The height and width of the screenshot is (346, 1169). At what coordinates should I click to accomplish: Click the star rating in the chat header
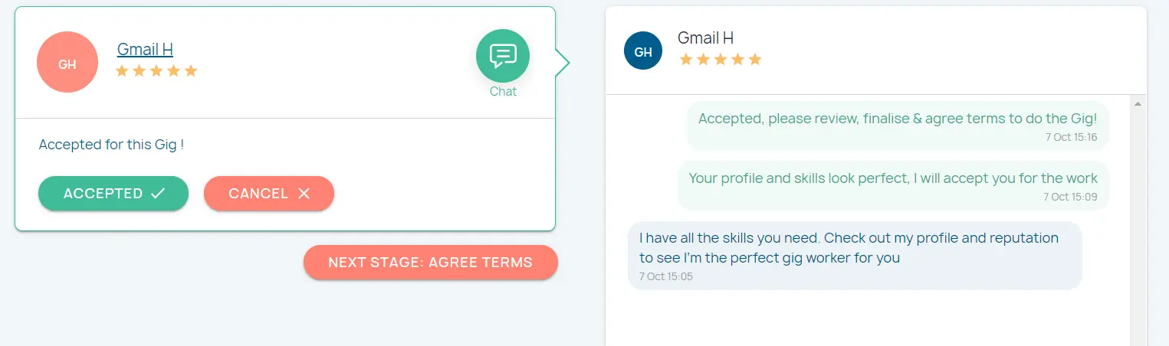click(720, 59)
